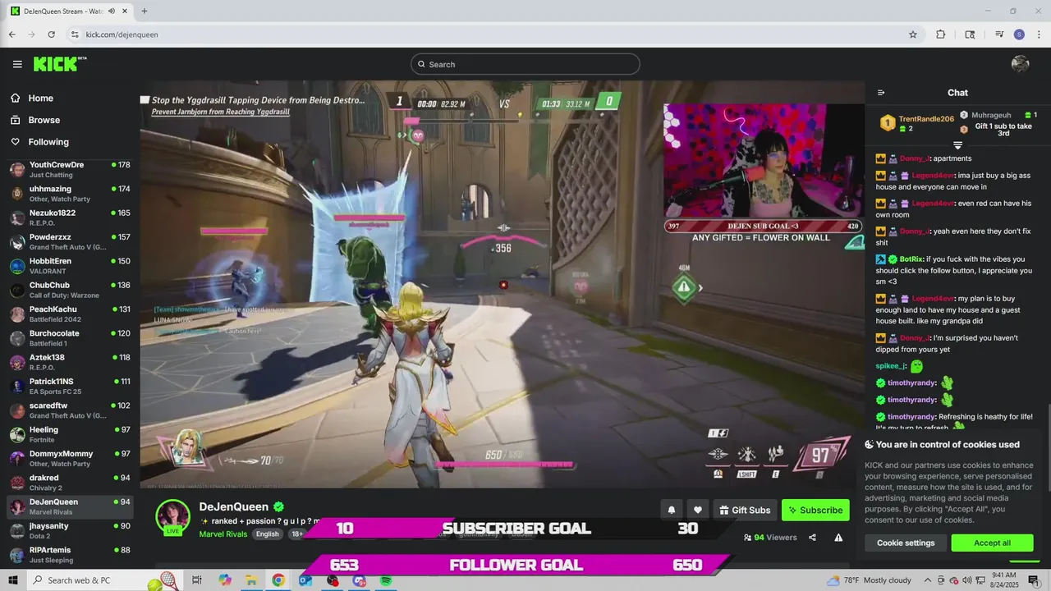Open HobbitEren channel in sidebar
1051x591 pixels.
70,266
